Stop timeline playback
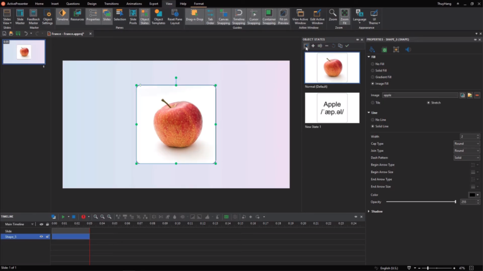Screen dimensions: 483x271 click(x=74, y=217)
